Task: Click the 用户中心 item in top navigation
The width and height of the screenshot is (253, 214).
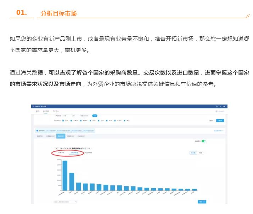Action: [x=56, y=111]
